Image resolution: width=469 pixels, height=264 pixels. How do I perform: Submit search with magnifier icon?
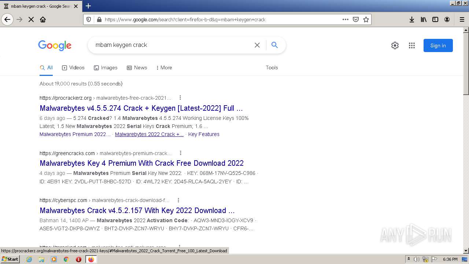pyautogui.click(x=274, y=45)
